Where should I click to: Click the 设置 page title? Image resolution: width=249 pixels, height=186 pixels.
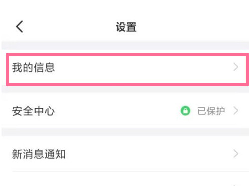click(x=126, y=27)
